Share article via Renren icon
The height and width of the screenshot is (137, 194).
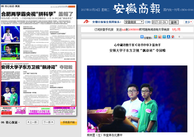168,37
